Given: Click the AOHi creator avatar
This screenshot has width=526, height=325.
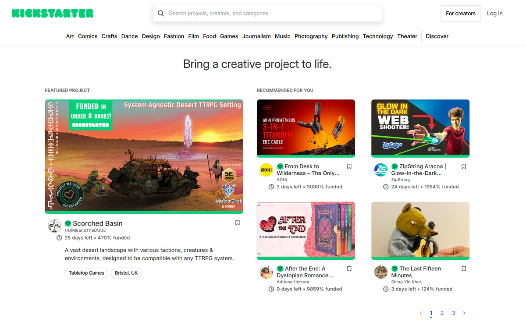Looking at the screenshot, I should point(267,170).
